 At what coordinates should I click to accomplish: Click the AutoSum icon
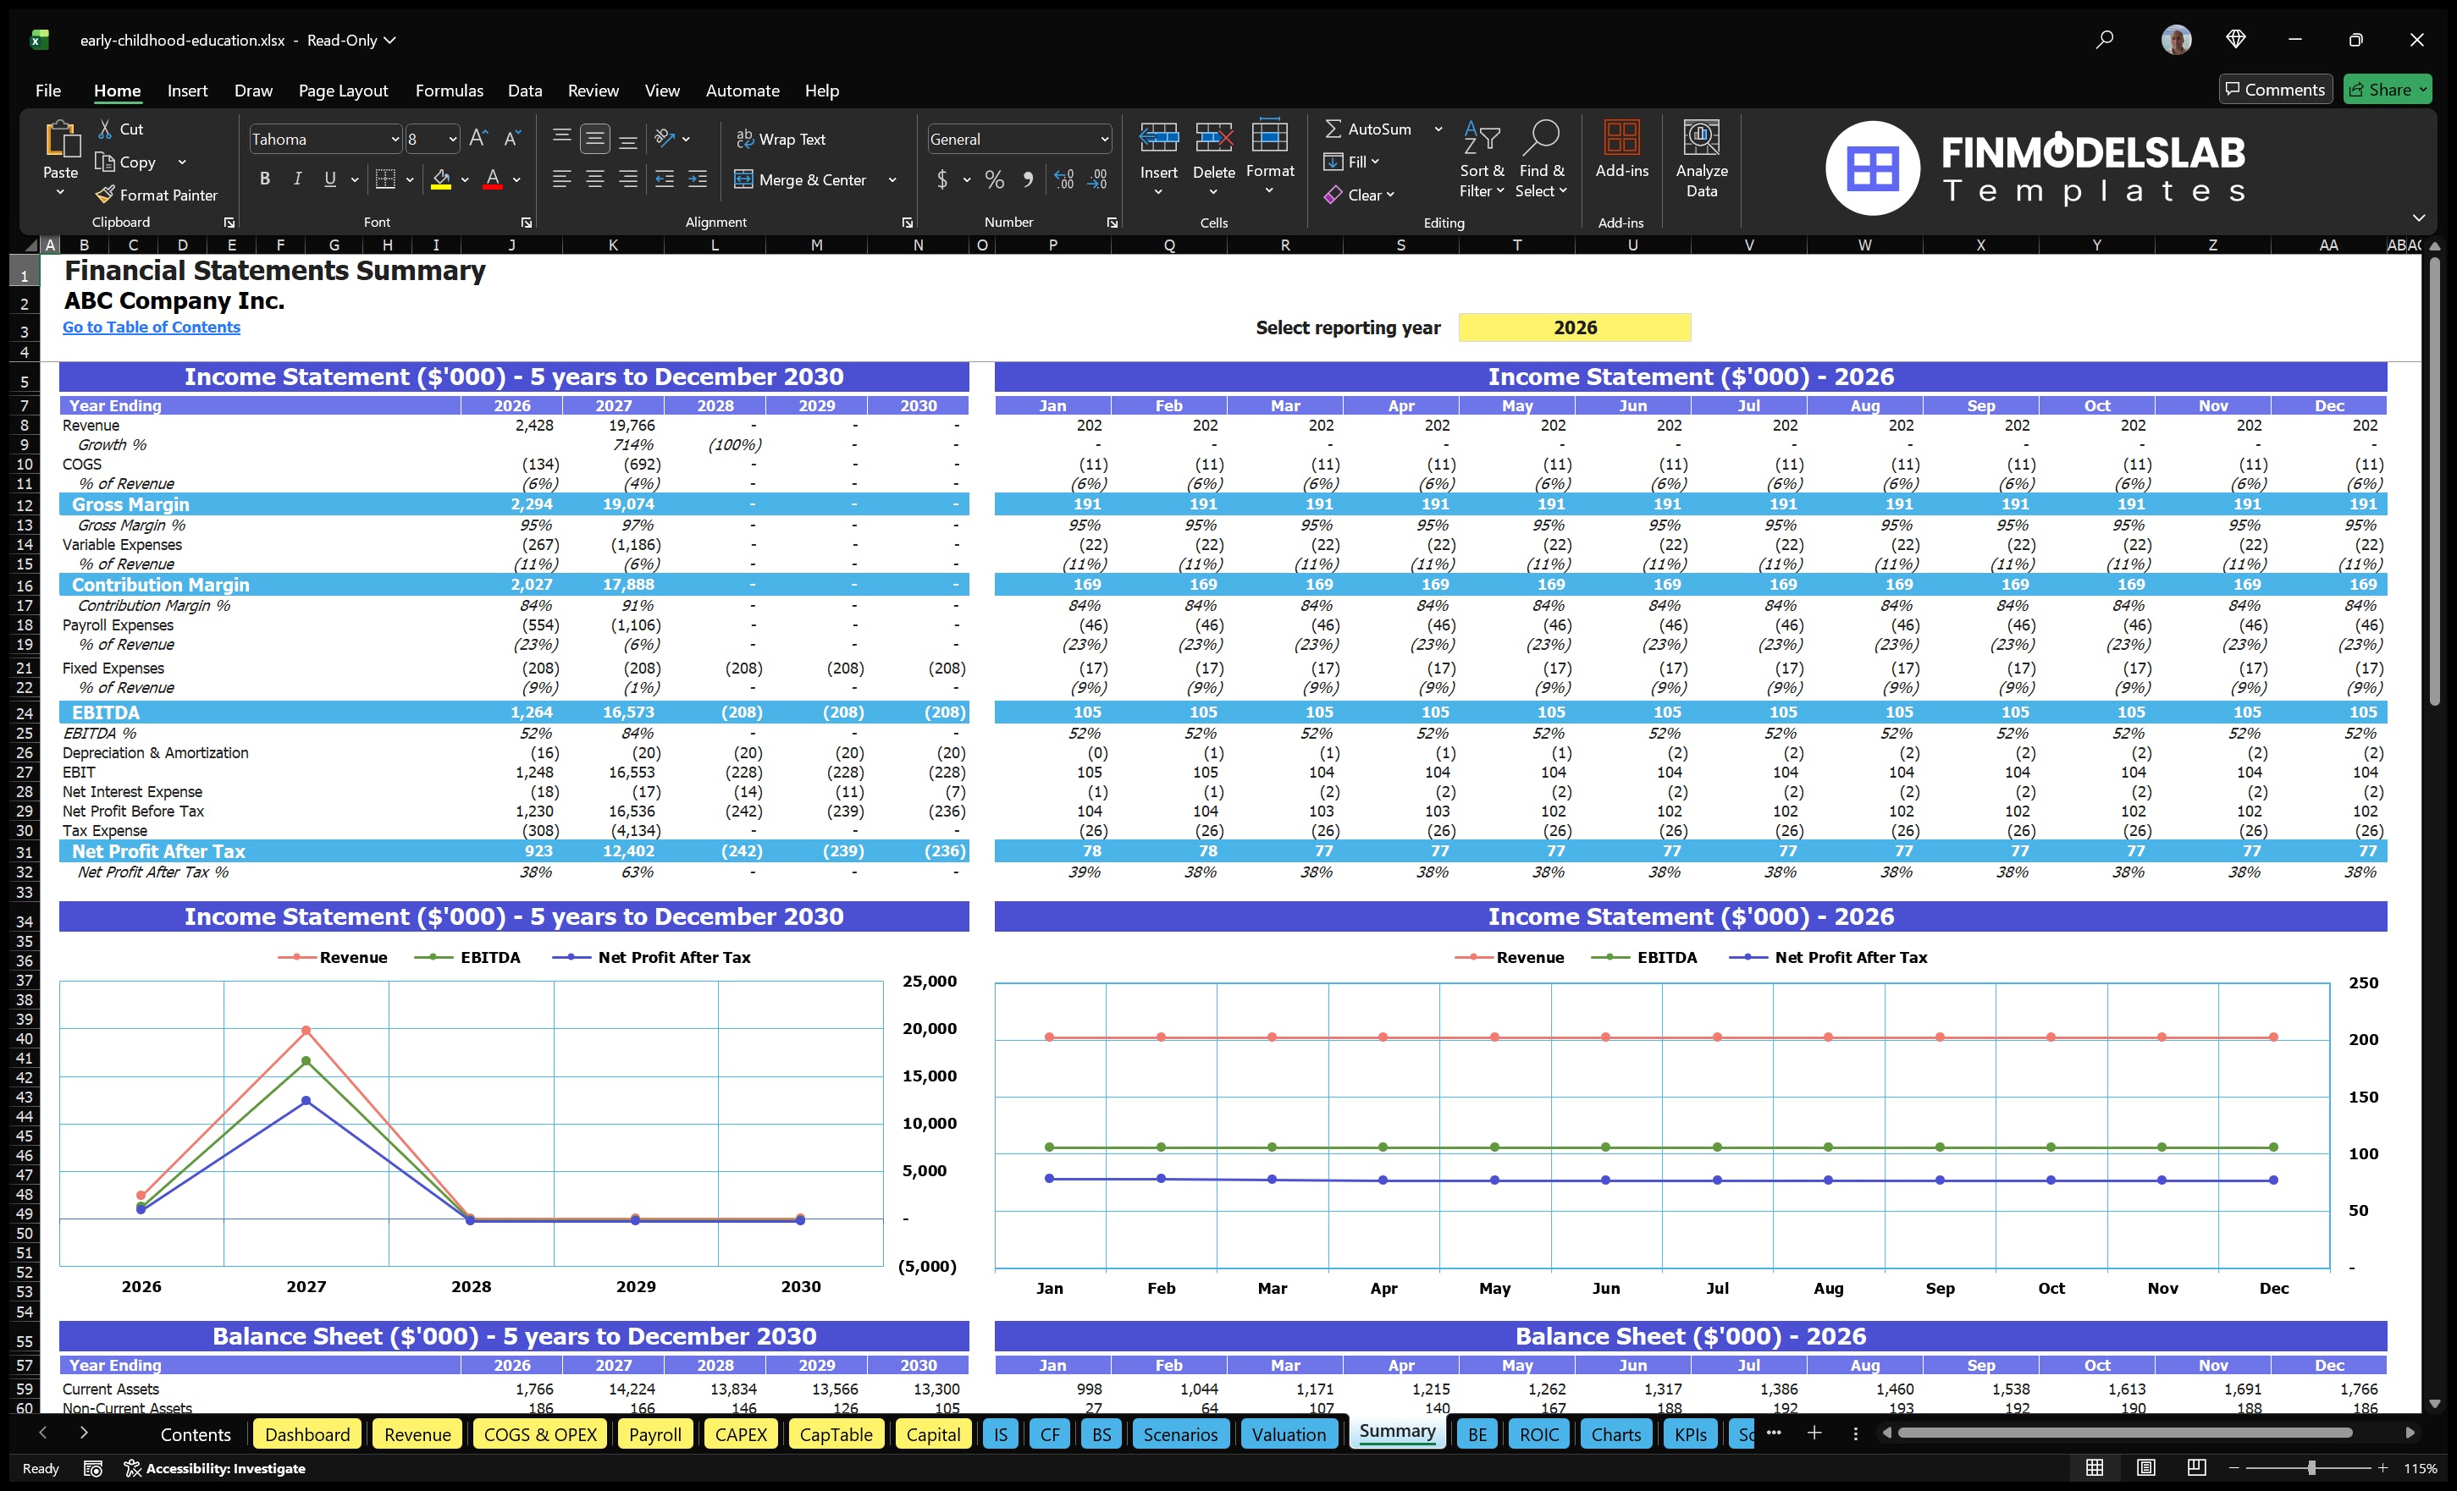pos(1335,128)
